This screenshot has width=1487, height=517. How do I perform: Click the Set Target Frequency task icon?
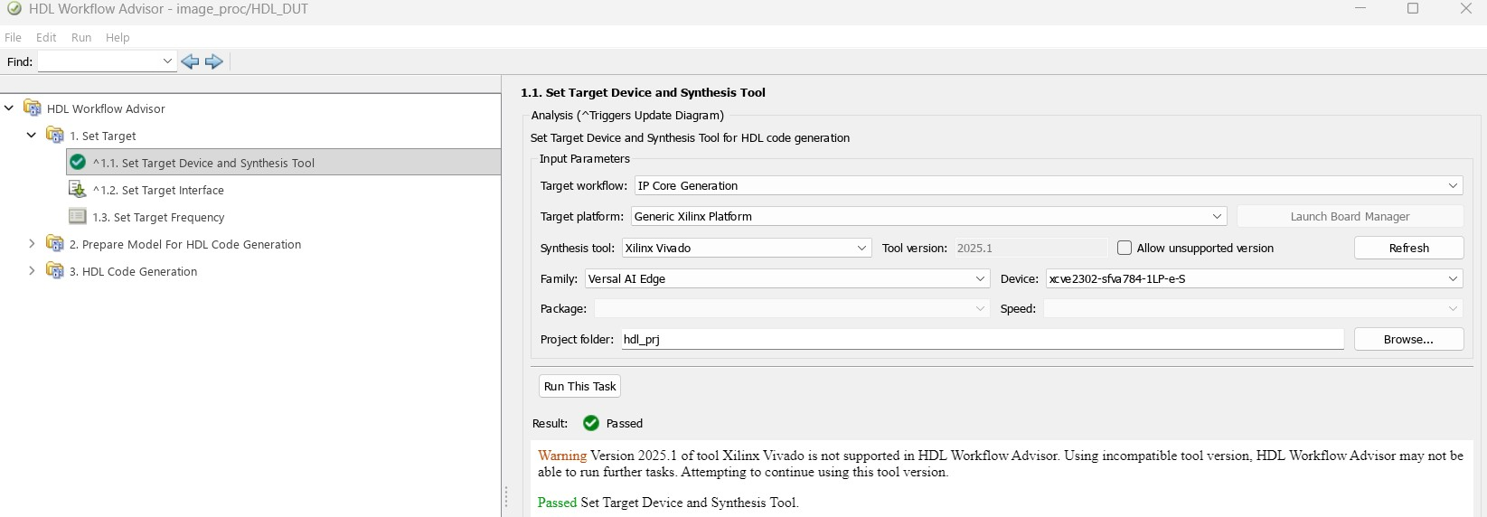point(78,217)
